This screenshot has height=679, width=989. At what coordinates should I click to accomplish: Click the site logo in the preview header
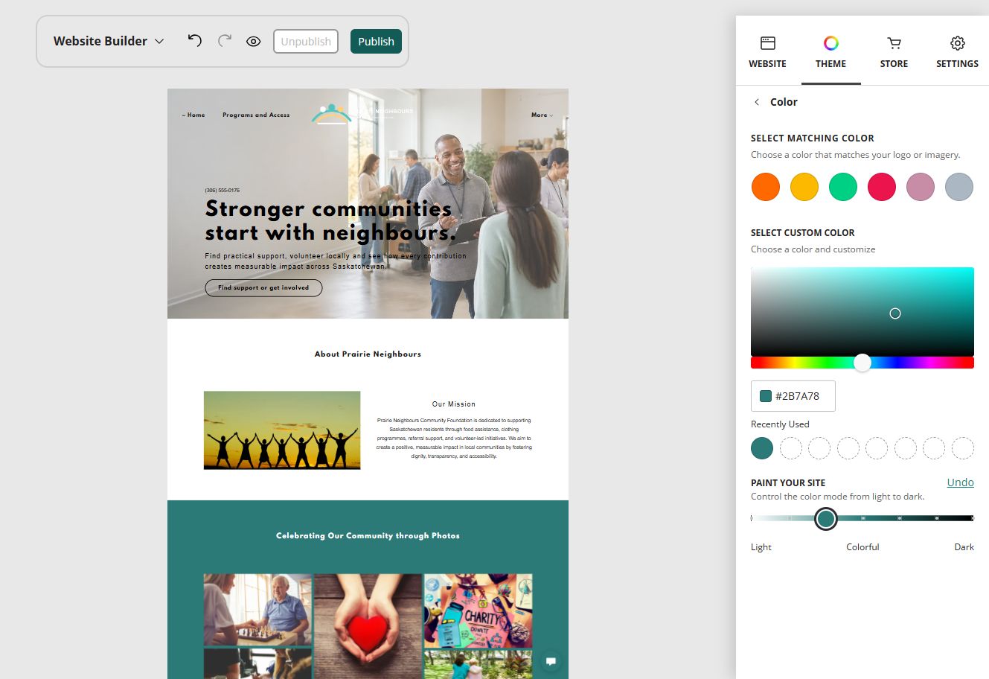[x=362, y=114]
